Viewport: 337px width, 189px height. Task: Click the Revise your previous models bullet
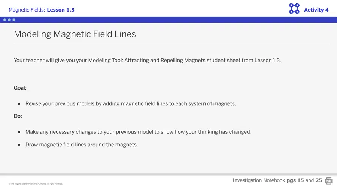[131, 104]
